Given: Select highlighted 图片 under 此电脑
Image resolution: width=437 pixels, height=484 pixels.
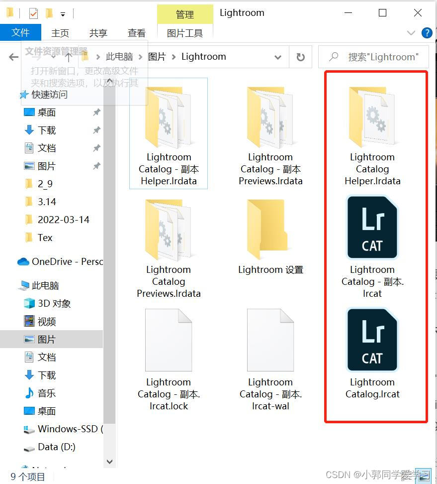Looking at the screenshot, I should pyautogui.click(x=52, y=339).
